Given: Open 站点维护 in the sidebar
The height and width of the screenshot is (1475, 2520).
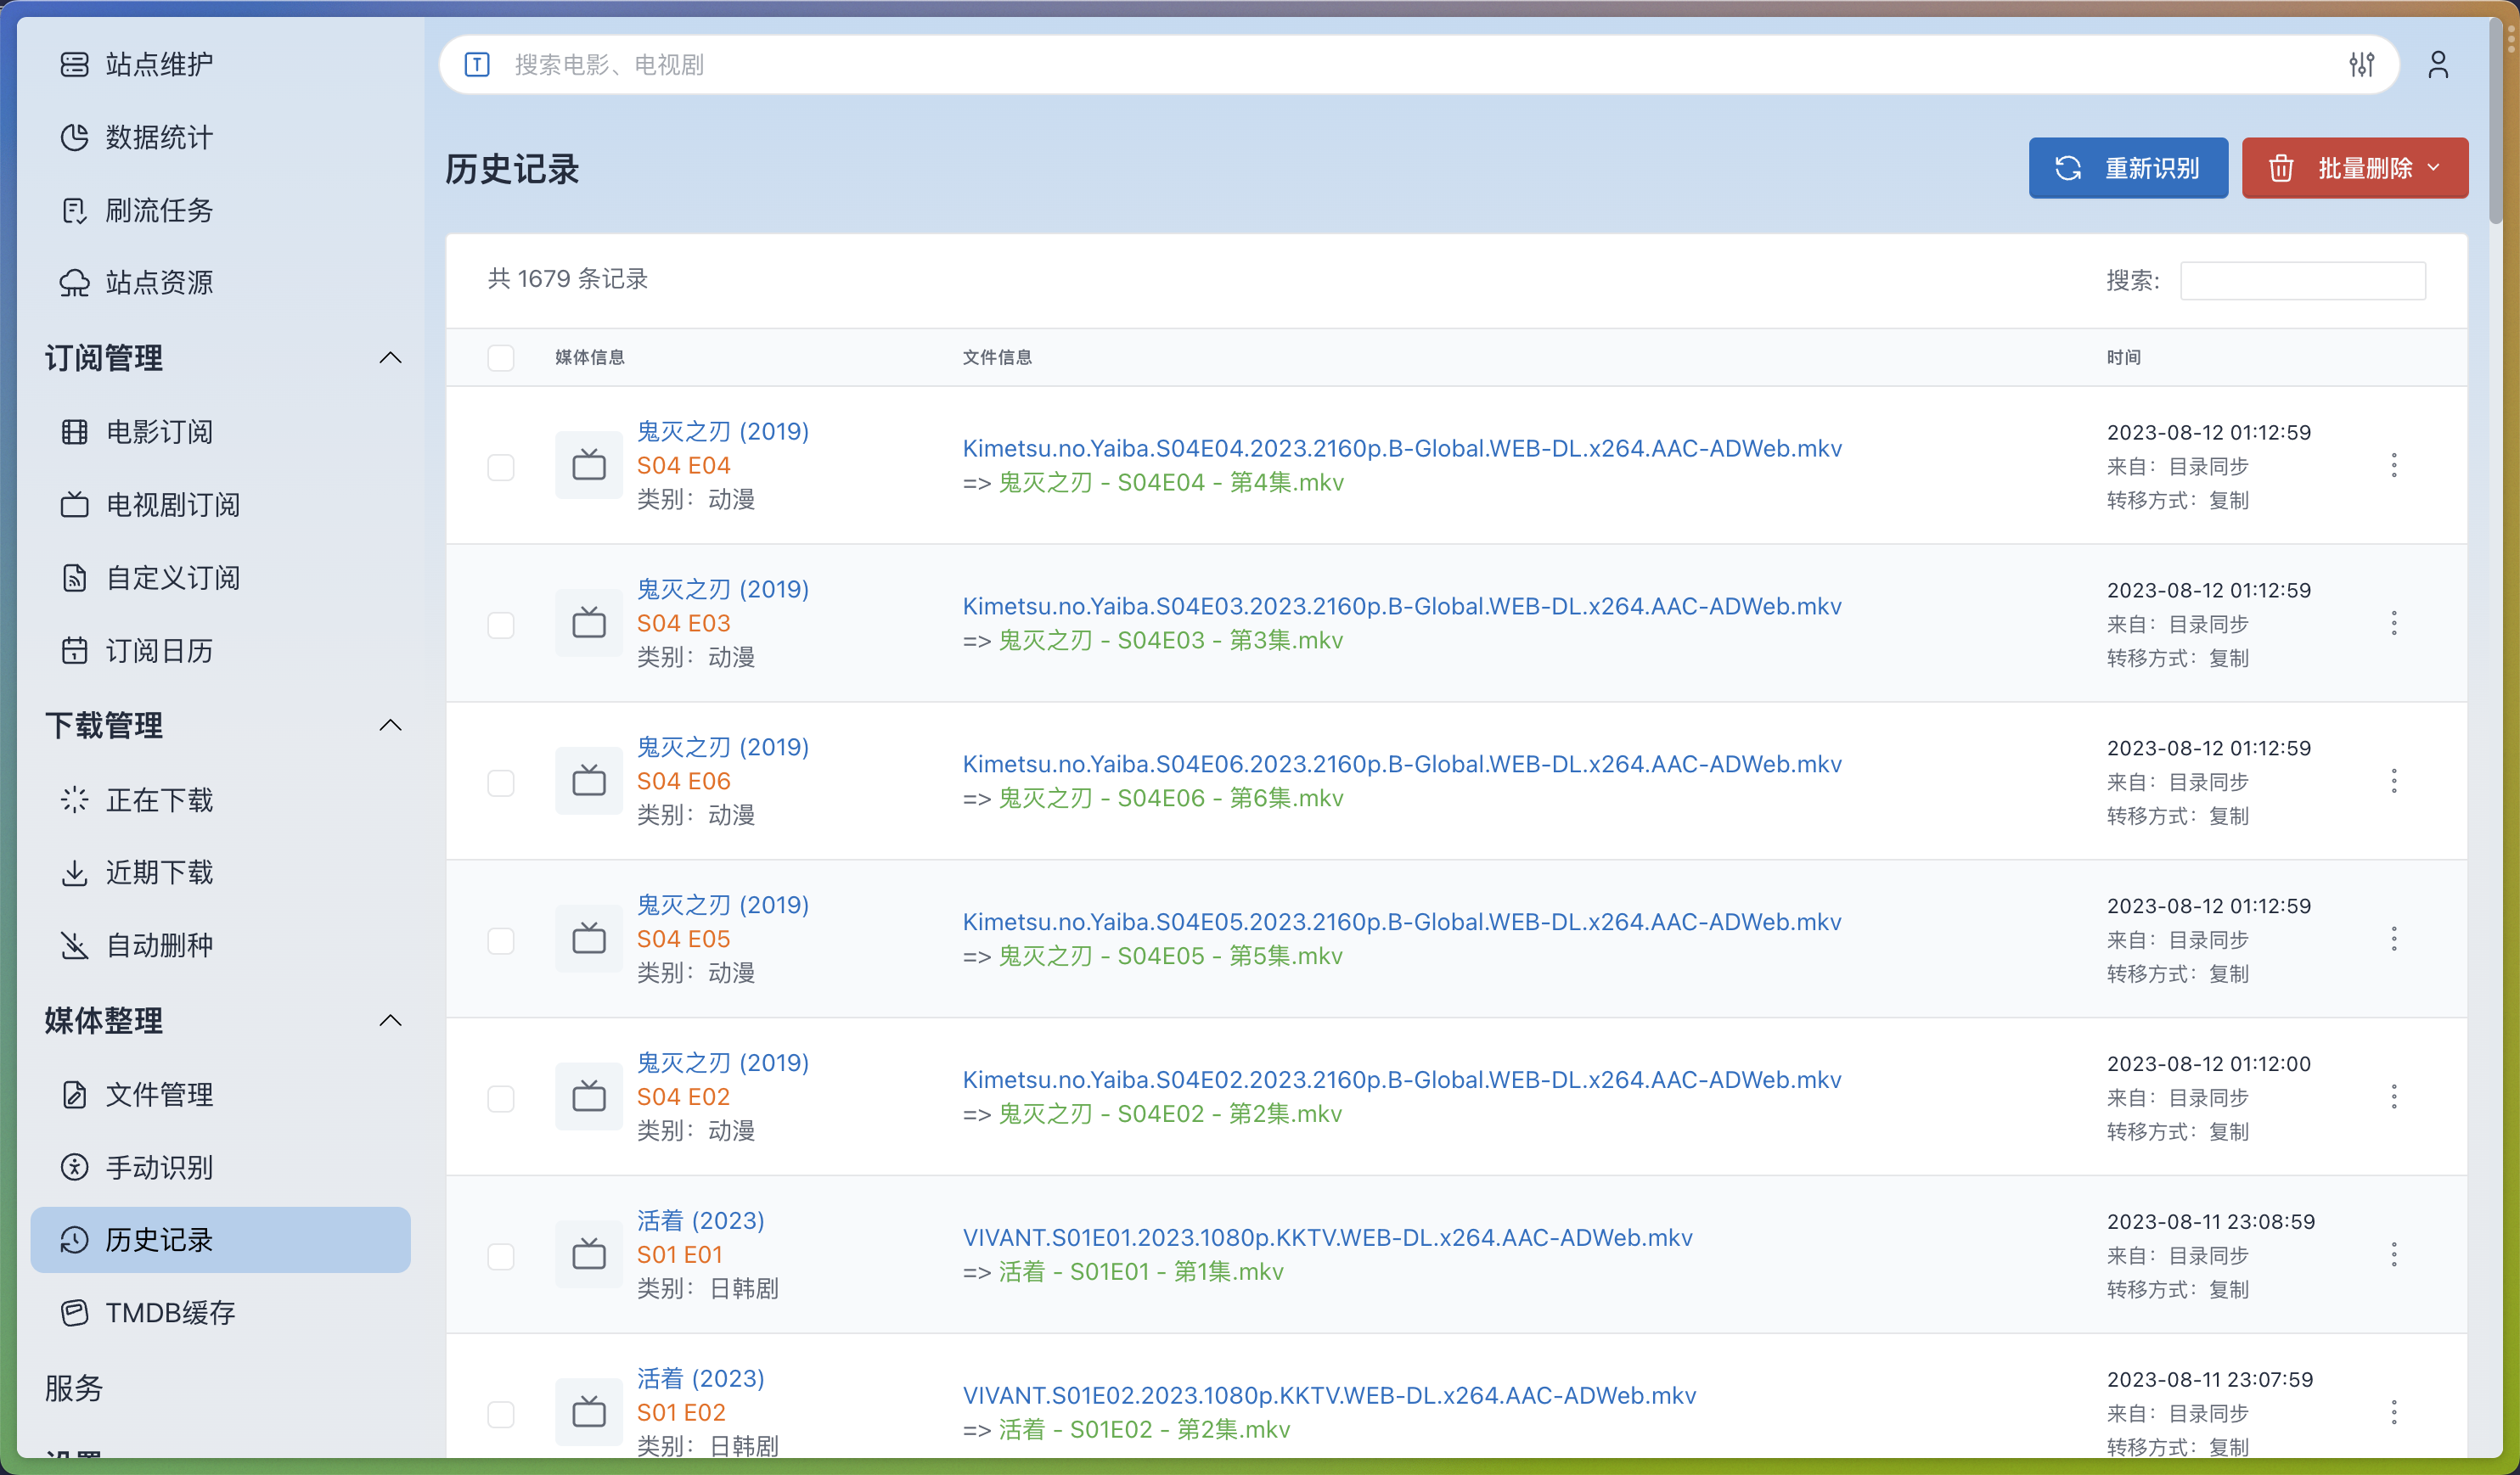Looking at the screenshot, I should click(x=220, y=65).
